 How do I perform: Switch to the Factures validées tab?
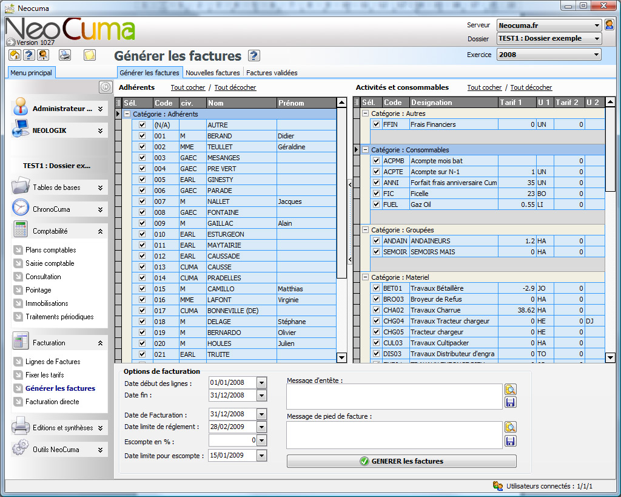(x=272, y=73)
